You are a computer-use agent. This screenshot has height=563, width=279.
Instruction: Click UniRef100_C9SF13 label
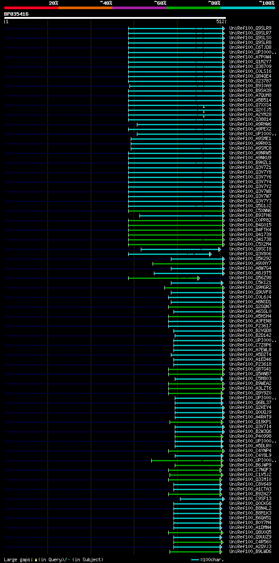250,498
